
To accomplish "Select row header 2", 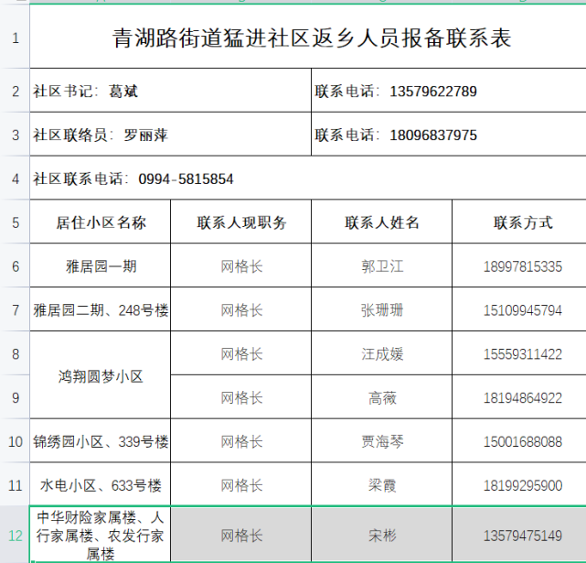I will click(15, 91).
